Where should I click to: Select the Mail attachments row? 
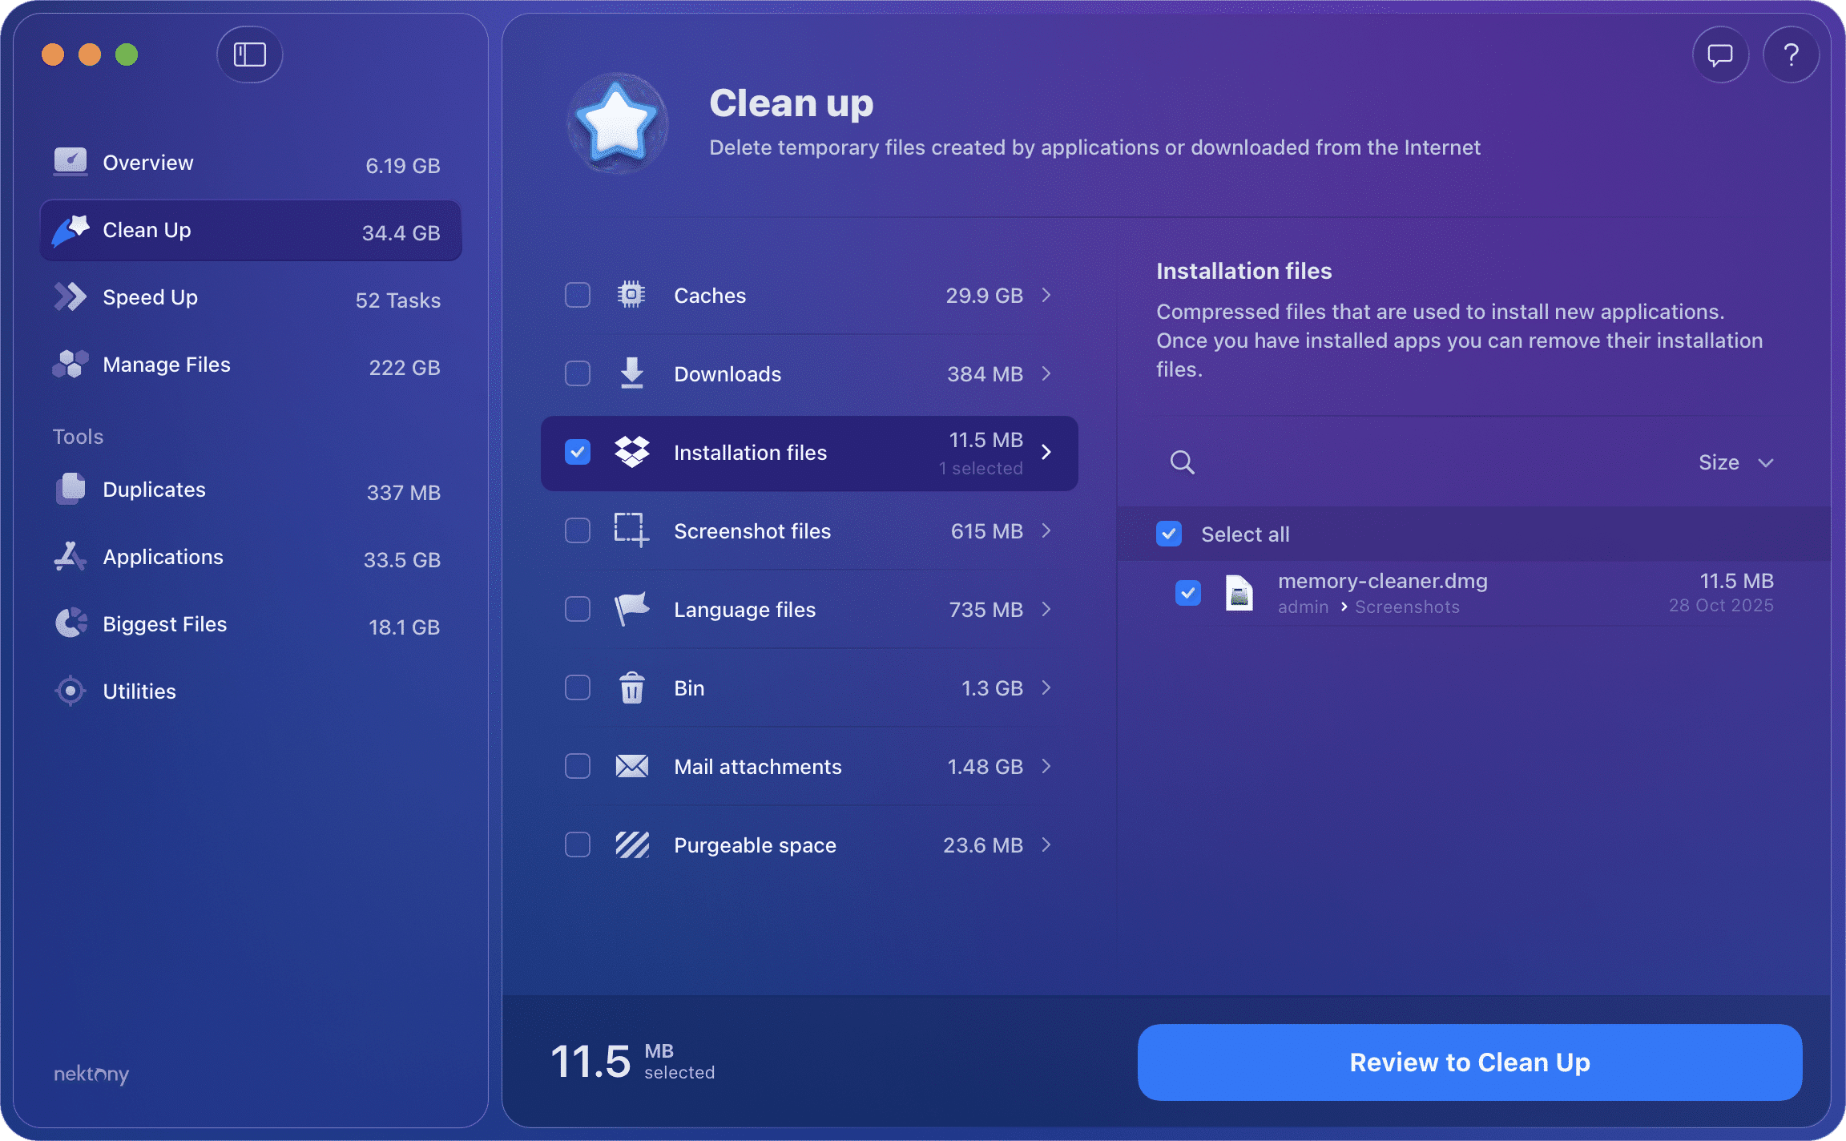(x=757, y=766)
